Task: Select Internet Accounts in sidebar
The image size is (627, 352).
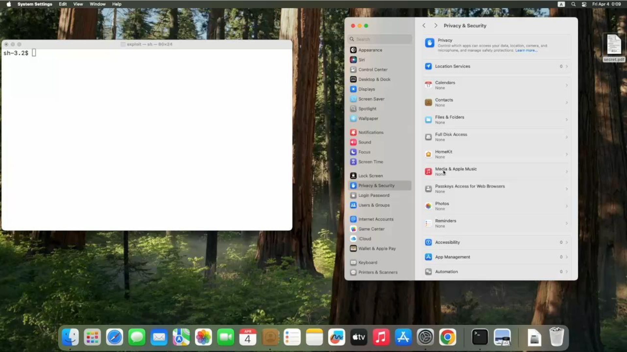Action: coord(380,219)
